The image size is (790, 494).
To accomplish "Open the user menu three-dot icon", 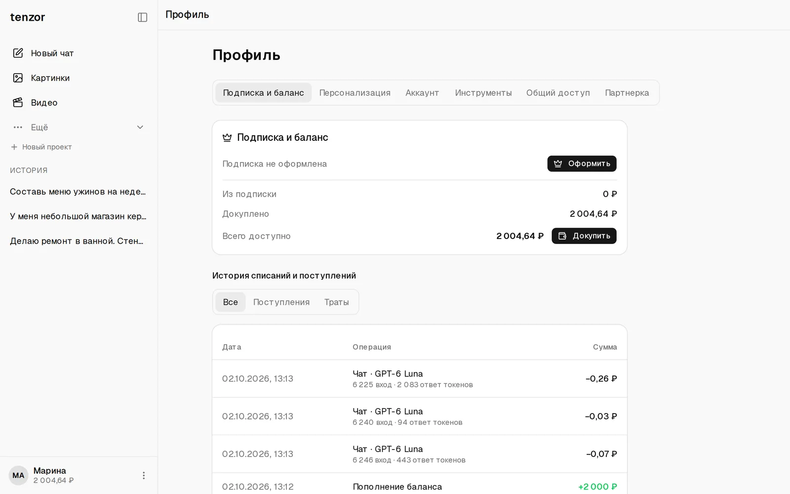I will (x=144, y=475).
